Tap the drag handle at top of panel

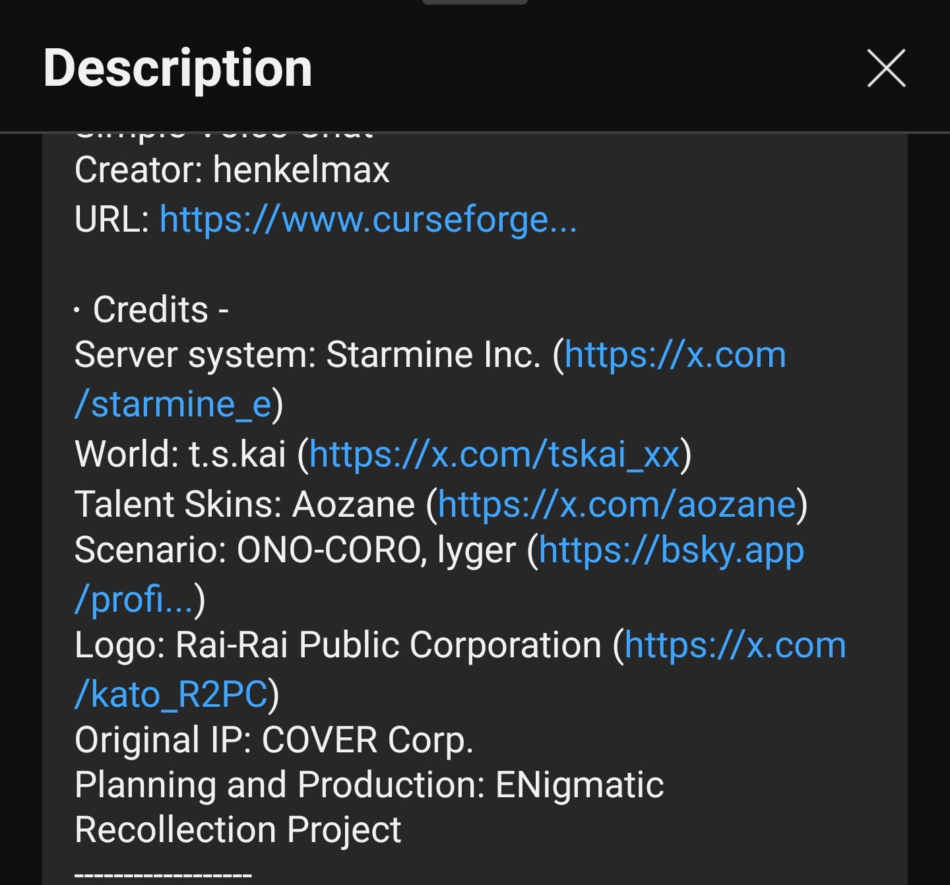coord(474,3)
